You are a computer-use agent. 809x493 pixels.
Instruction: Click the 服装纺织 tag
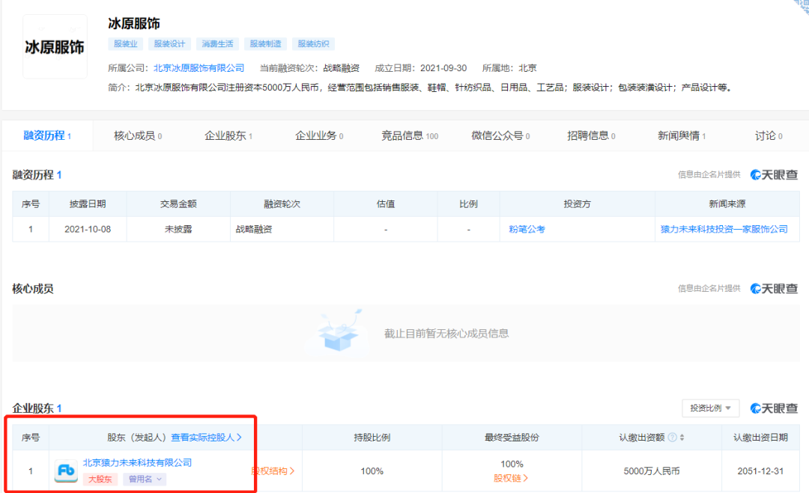(x=314, y=44)
